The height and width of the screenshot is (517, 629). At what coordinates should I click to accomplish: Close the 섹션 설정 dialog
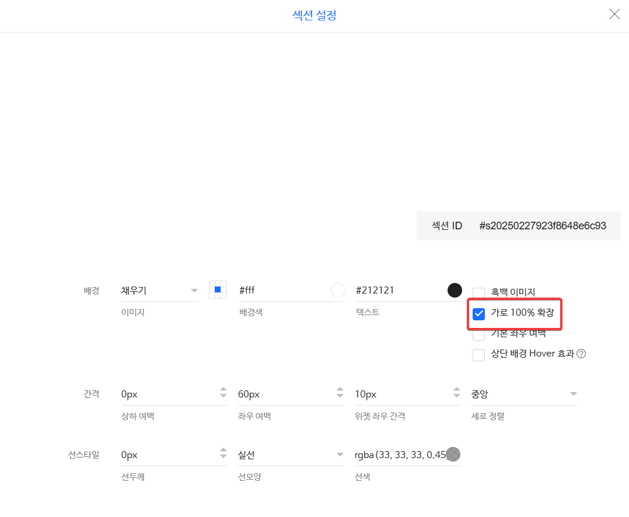pos(614,15)
